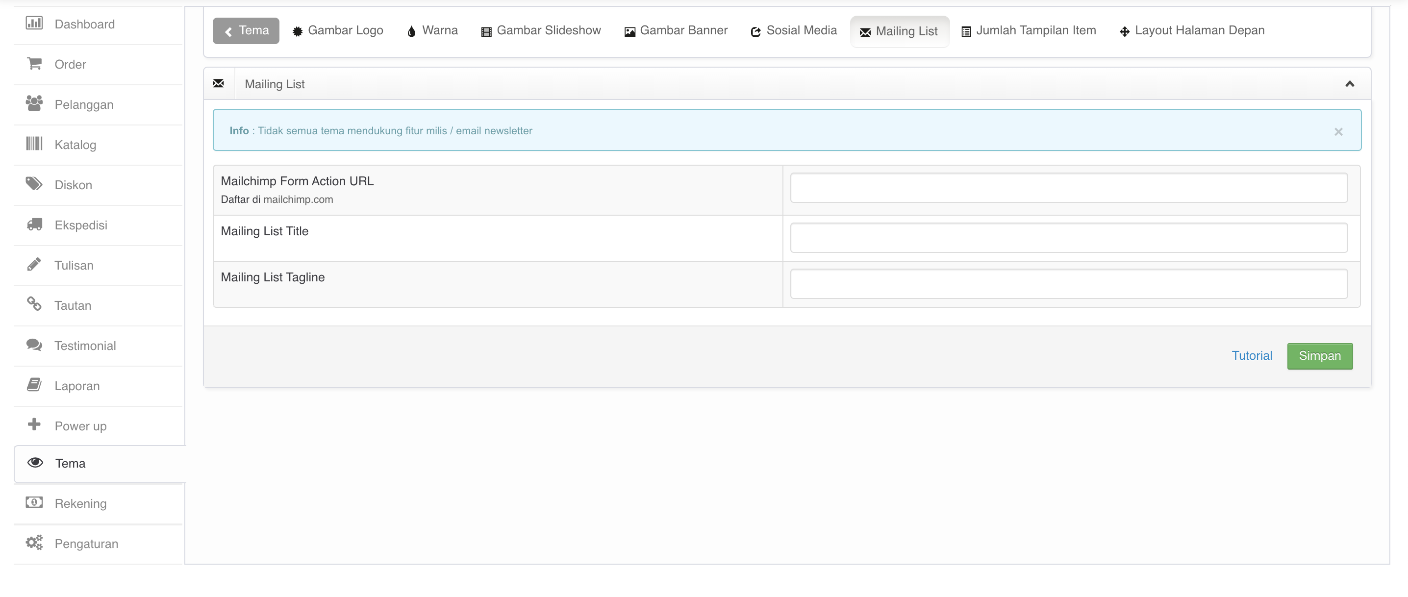Click the Mailing List Tagline input
Image resolution: width=1408 pixels, height=597 pixels.
pyautogui.click(x=1069, y=284)
